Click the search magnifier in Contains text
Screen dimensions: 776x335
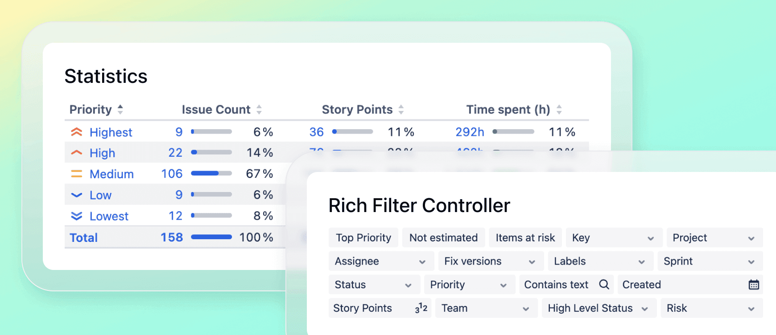604,284
